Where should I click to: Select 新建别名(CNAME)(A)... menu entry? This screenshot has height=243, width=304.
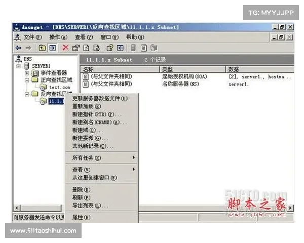[x=102, y=123]
